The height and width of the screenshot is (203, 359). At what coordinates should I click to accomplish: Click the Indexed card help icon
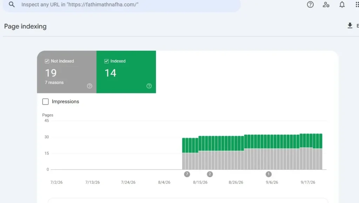tap(149, 86)
